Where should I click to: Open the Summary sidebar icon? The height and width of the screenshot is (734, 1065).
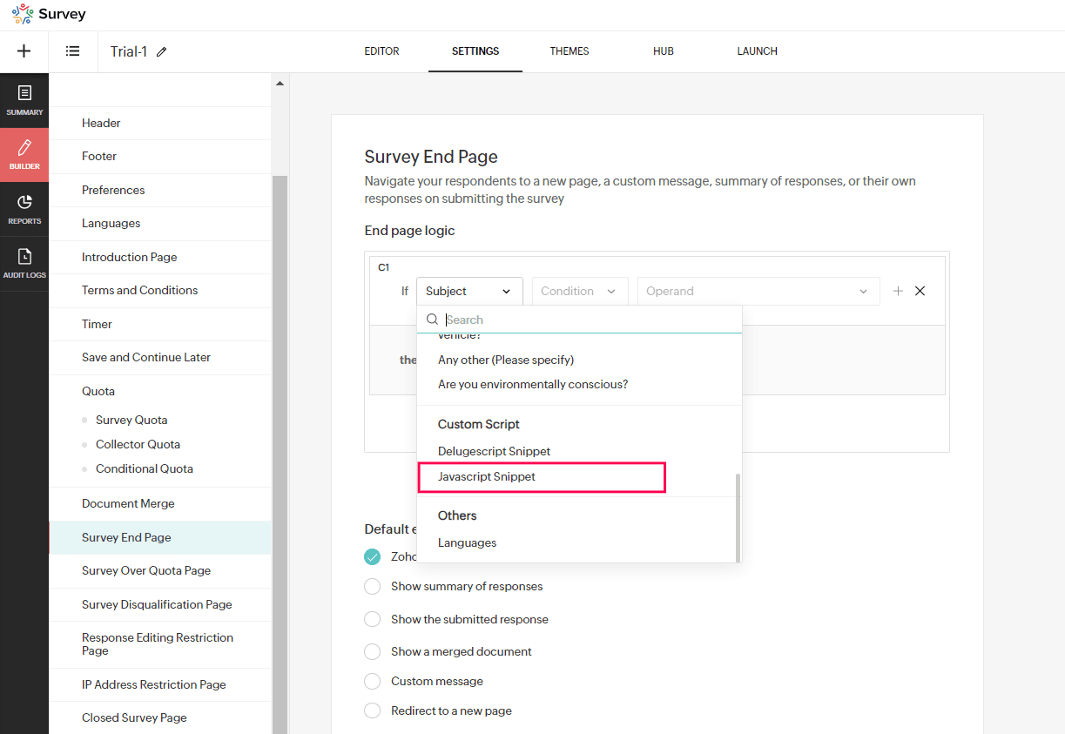(24, 100)
